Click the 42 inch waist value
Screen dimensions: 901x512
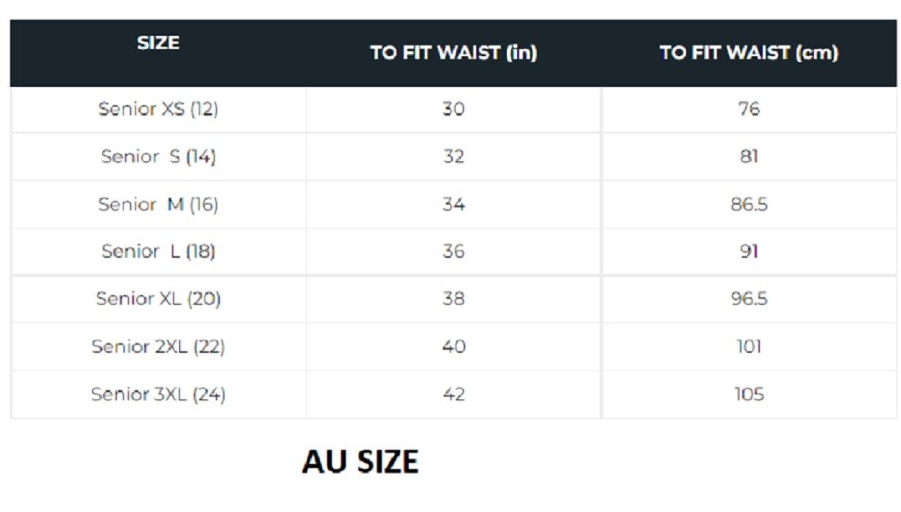453,394
